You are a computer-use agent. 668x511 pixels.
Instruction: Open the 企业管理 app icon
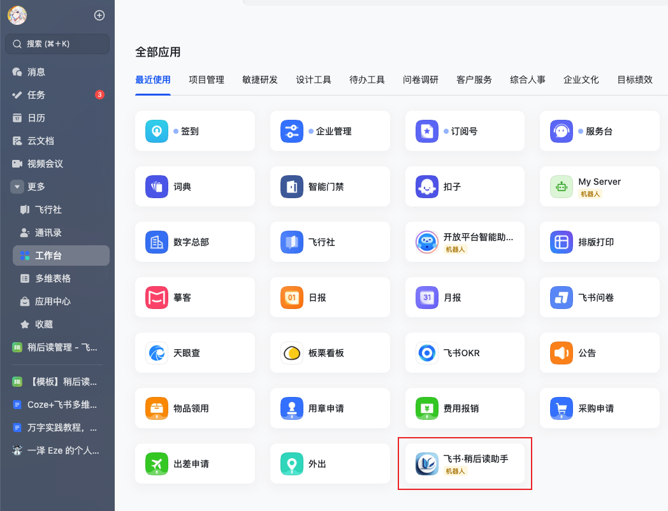(291, 131)
